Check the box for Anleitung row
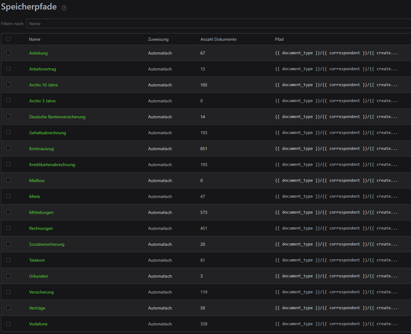The width and height of the screenshot is (411, 334). 8,53
